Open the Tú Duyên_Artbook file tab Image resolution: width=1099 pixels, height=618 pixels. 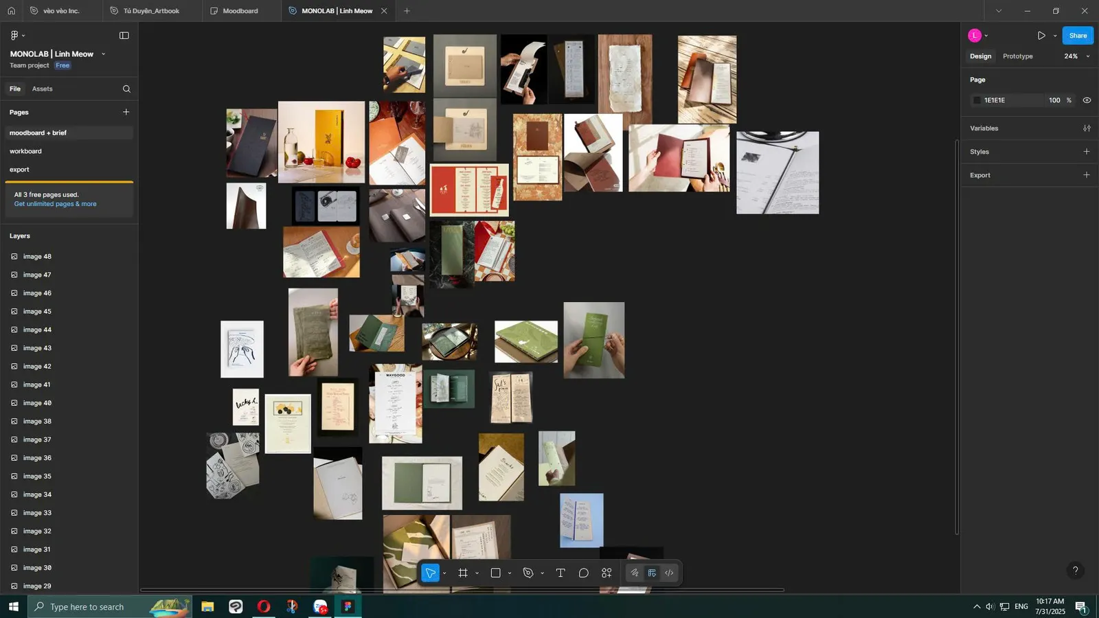pyautogui.click(x=151, y=11)
